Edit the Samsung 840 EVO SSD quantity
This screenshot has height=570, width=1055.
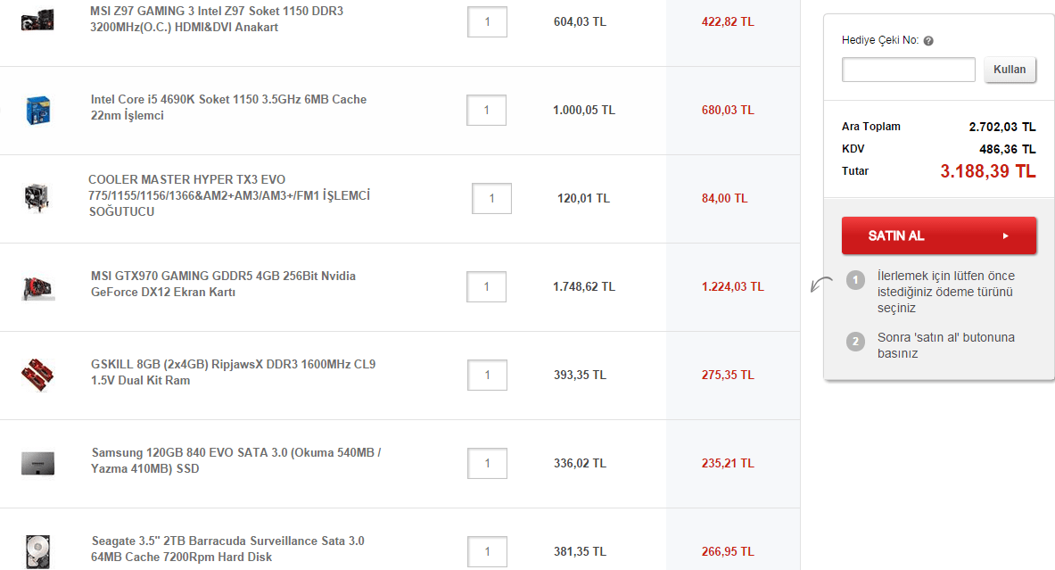[487, 463]
